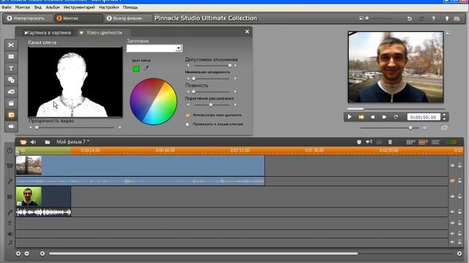Open the title editor T tool

point(11,68)
